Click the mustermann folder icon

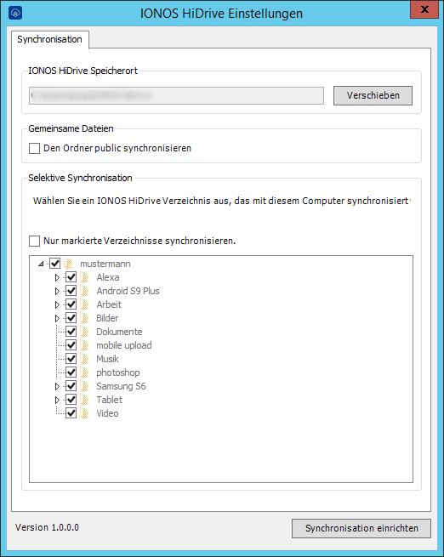point(69,264)
